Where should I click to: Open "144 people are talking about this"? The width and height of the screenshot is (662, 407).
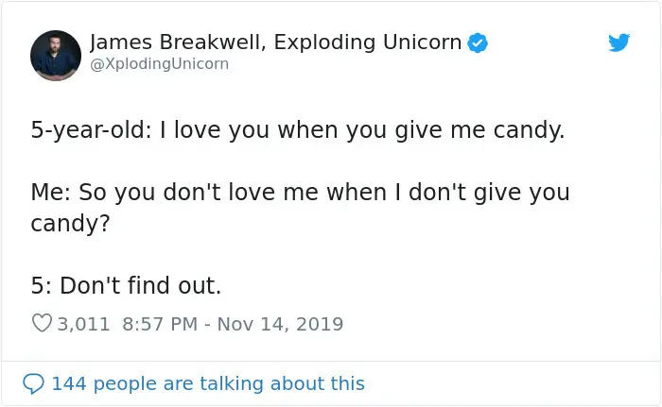click(x=207, y=383)
